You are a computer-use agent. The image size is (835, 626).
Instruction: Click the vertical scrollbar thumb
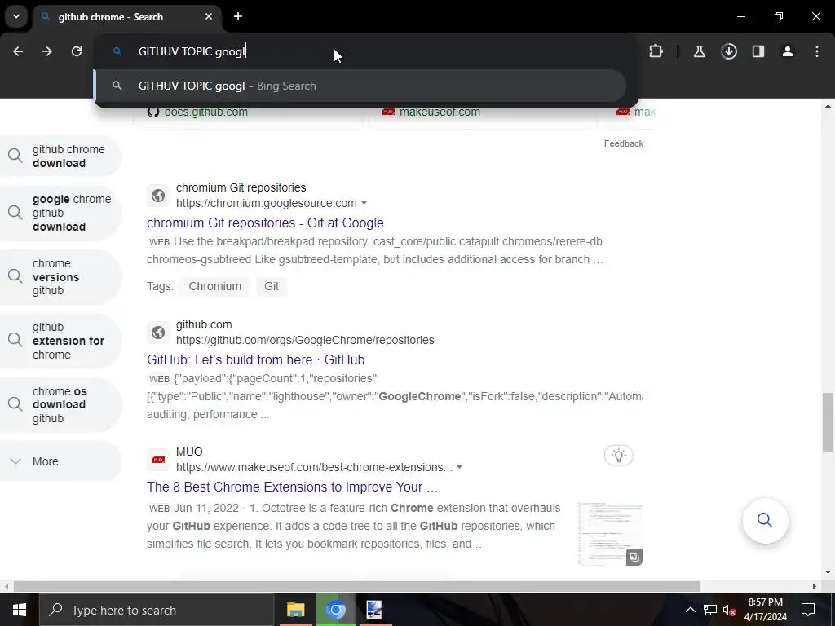(828, 422)
